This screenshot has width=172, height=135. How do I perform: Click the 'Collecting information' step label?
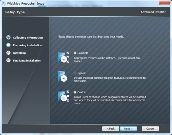[x=28, y=37]
